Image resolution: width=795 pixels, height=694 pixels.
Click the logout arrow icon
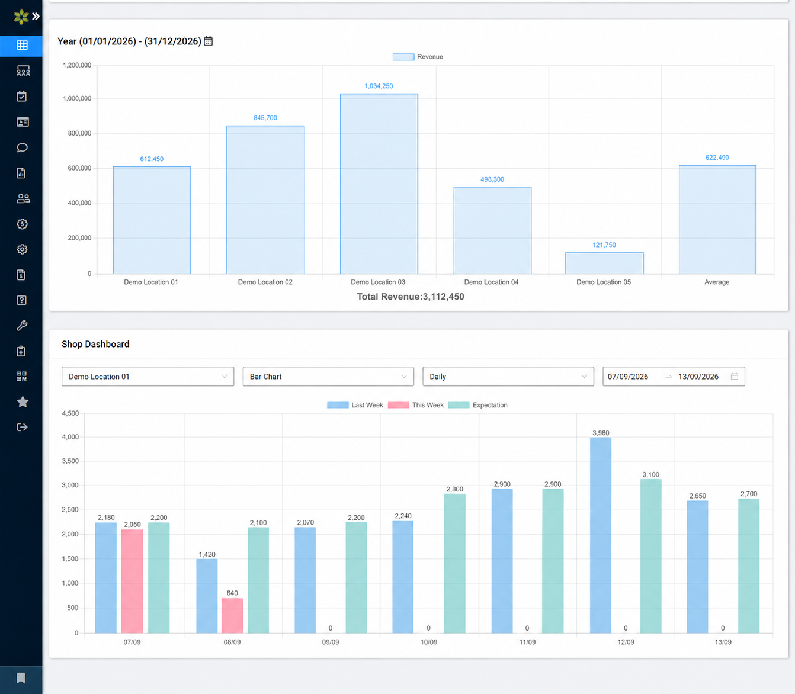tap(22, 427)
